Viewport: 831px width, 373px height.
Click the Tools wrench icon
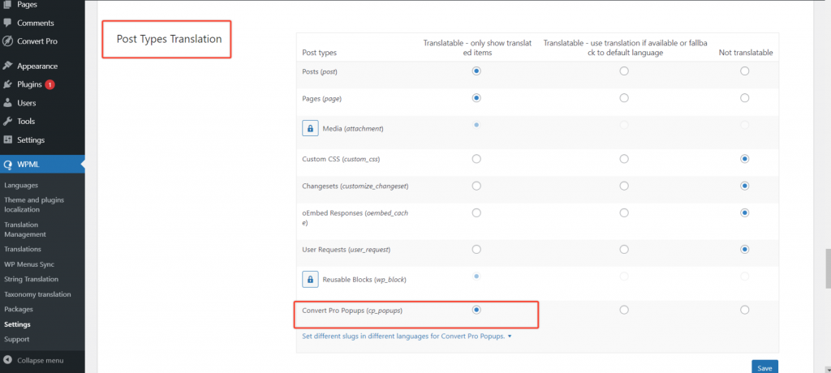(7, 121)
